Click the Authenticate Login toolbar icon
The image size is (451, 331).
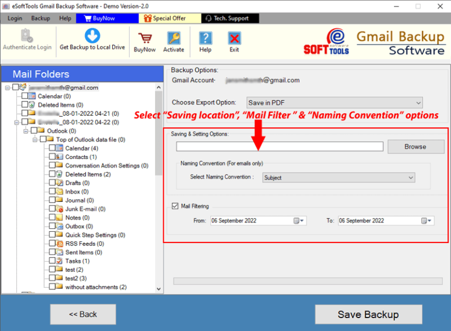27,36
